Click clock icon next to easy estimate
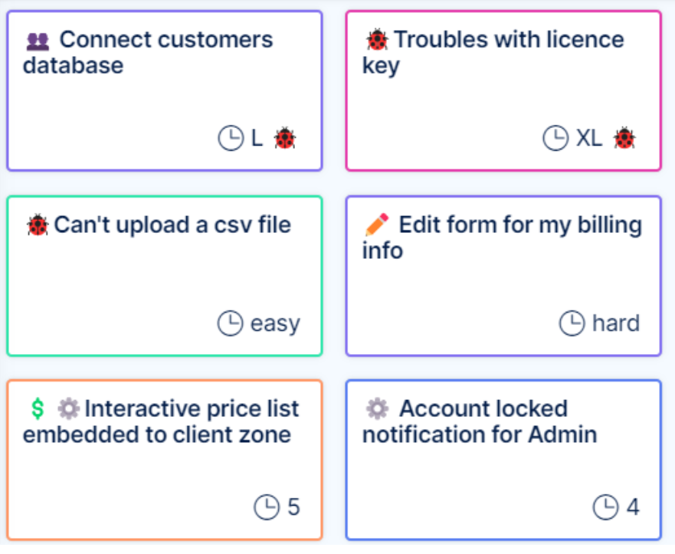Screen dimensions: 675x554 [231, 323]
